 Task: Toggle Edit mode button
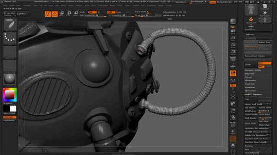[x=48, y=14]
